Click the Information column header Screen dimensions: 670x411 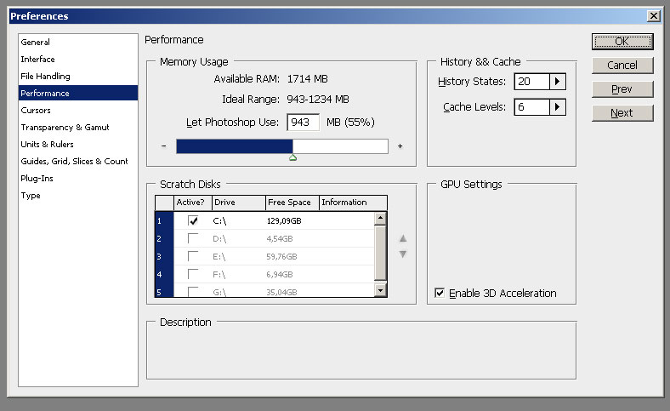(353, 203)
